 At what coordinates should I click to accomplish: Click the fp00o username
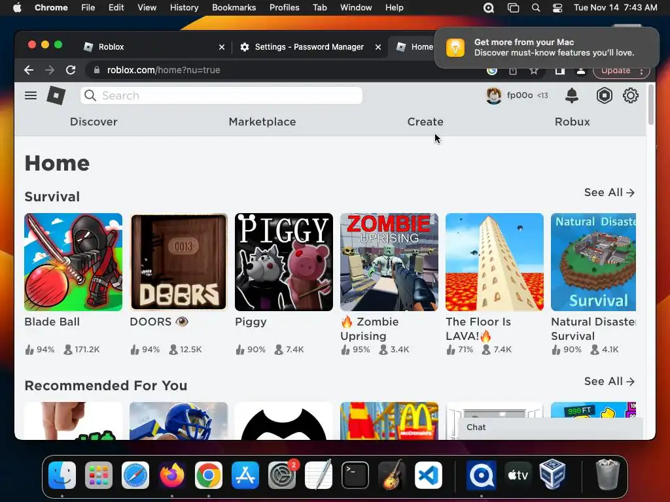click(x=520, y=95)
